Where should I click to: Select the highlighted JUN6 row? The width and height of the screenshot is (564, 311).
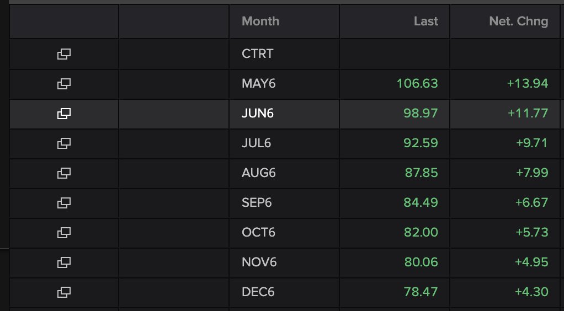click(285, 114)
